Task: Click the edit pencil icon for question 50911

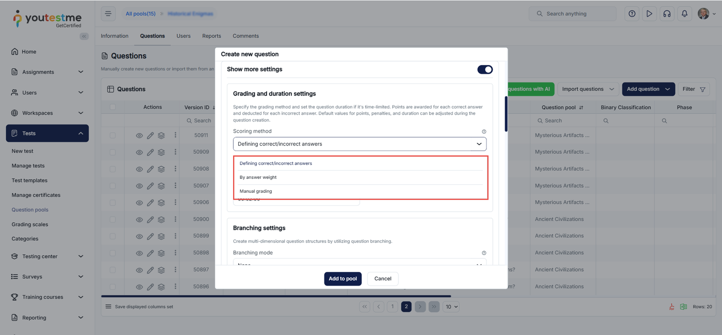Action: pos(150,135)
